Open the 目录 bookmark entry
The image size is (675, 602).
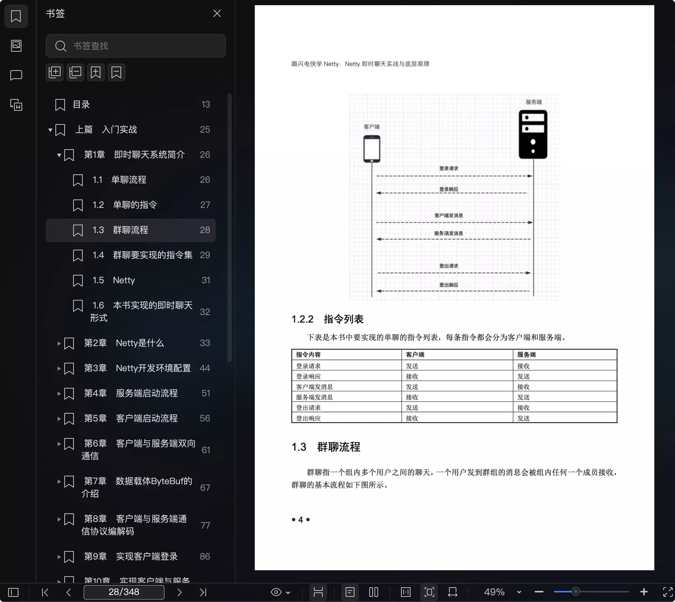click(81, 105)
